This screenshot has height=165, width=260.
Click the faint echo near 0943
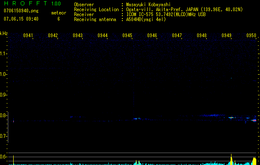click(x=71, y=117)
